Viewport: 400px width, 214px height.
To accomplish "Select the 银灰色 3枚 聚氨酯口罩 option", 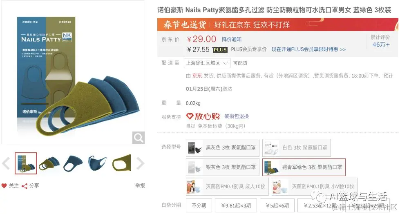I will tap(222, 167).
